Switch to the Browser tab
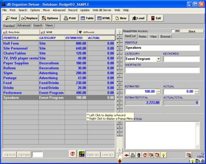The image size is (206, 164). [x=166, y=36]
